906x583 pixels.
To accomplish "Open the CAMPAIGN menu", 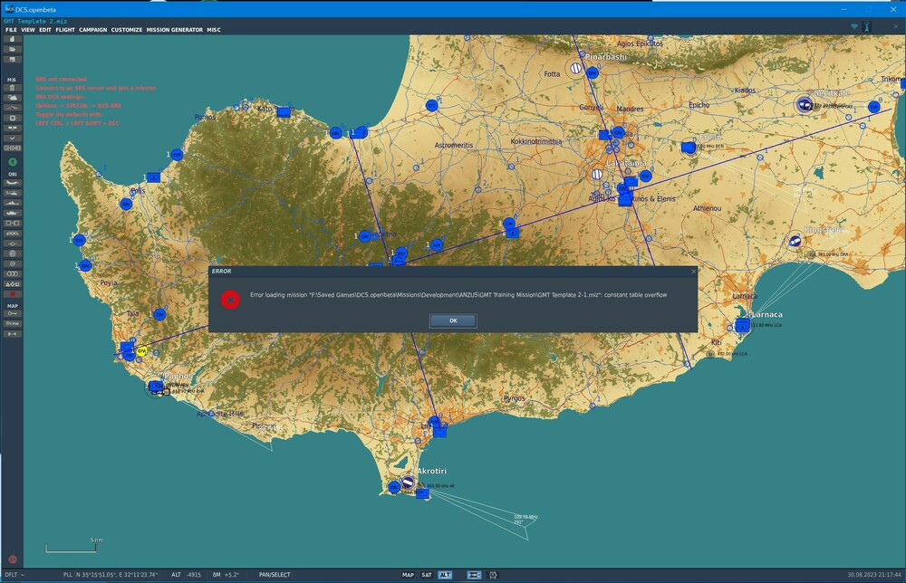I will [x=92, y=30].
